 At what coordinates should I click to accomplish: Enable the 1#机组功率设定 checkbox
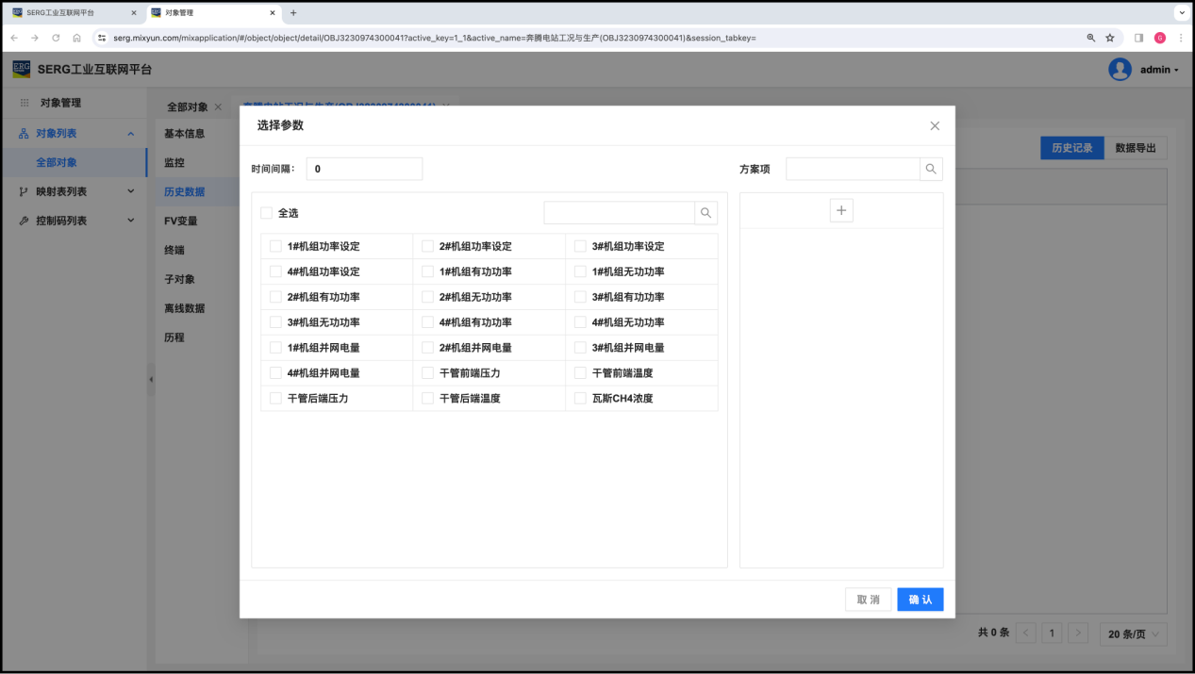point(275,246)
